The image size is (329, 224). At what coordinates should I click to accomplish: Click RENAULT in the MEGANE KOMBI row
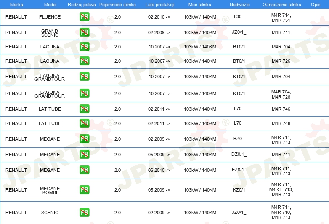click(16, 190)
